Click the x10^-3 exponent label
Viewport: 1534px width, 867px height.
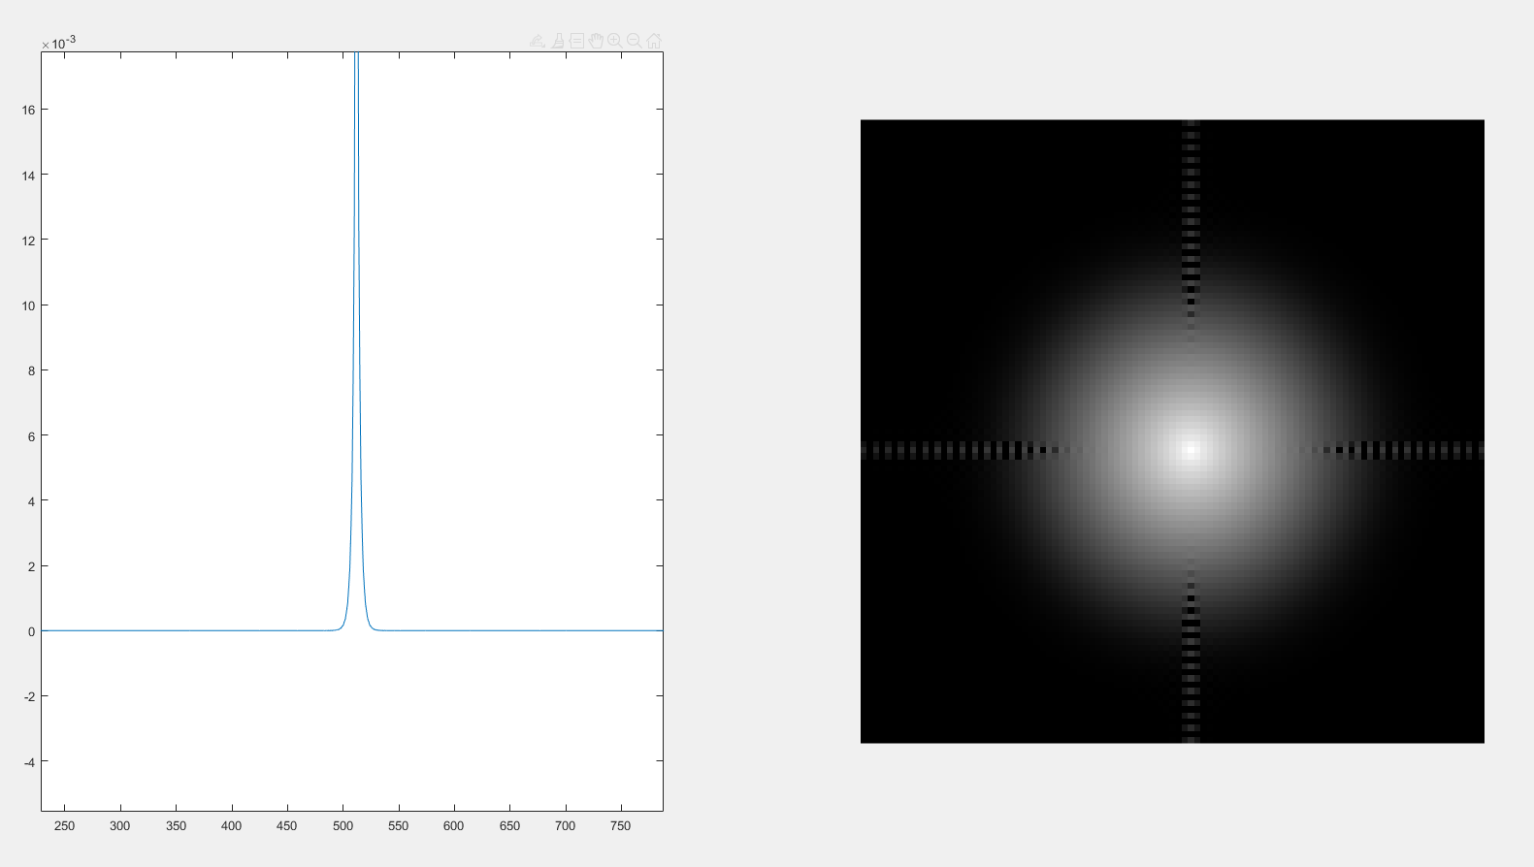[x=58, y=43]
